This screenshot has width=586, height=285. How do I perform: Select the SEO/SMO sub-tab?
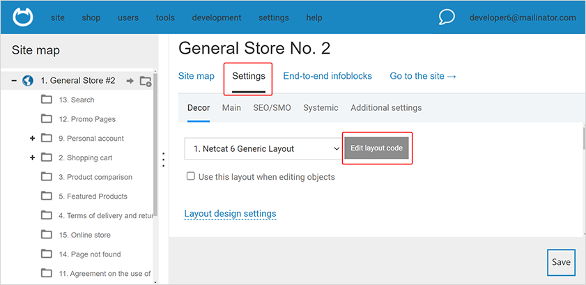pyautogui.click(x=272, y=108)
